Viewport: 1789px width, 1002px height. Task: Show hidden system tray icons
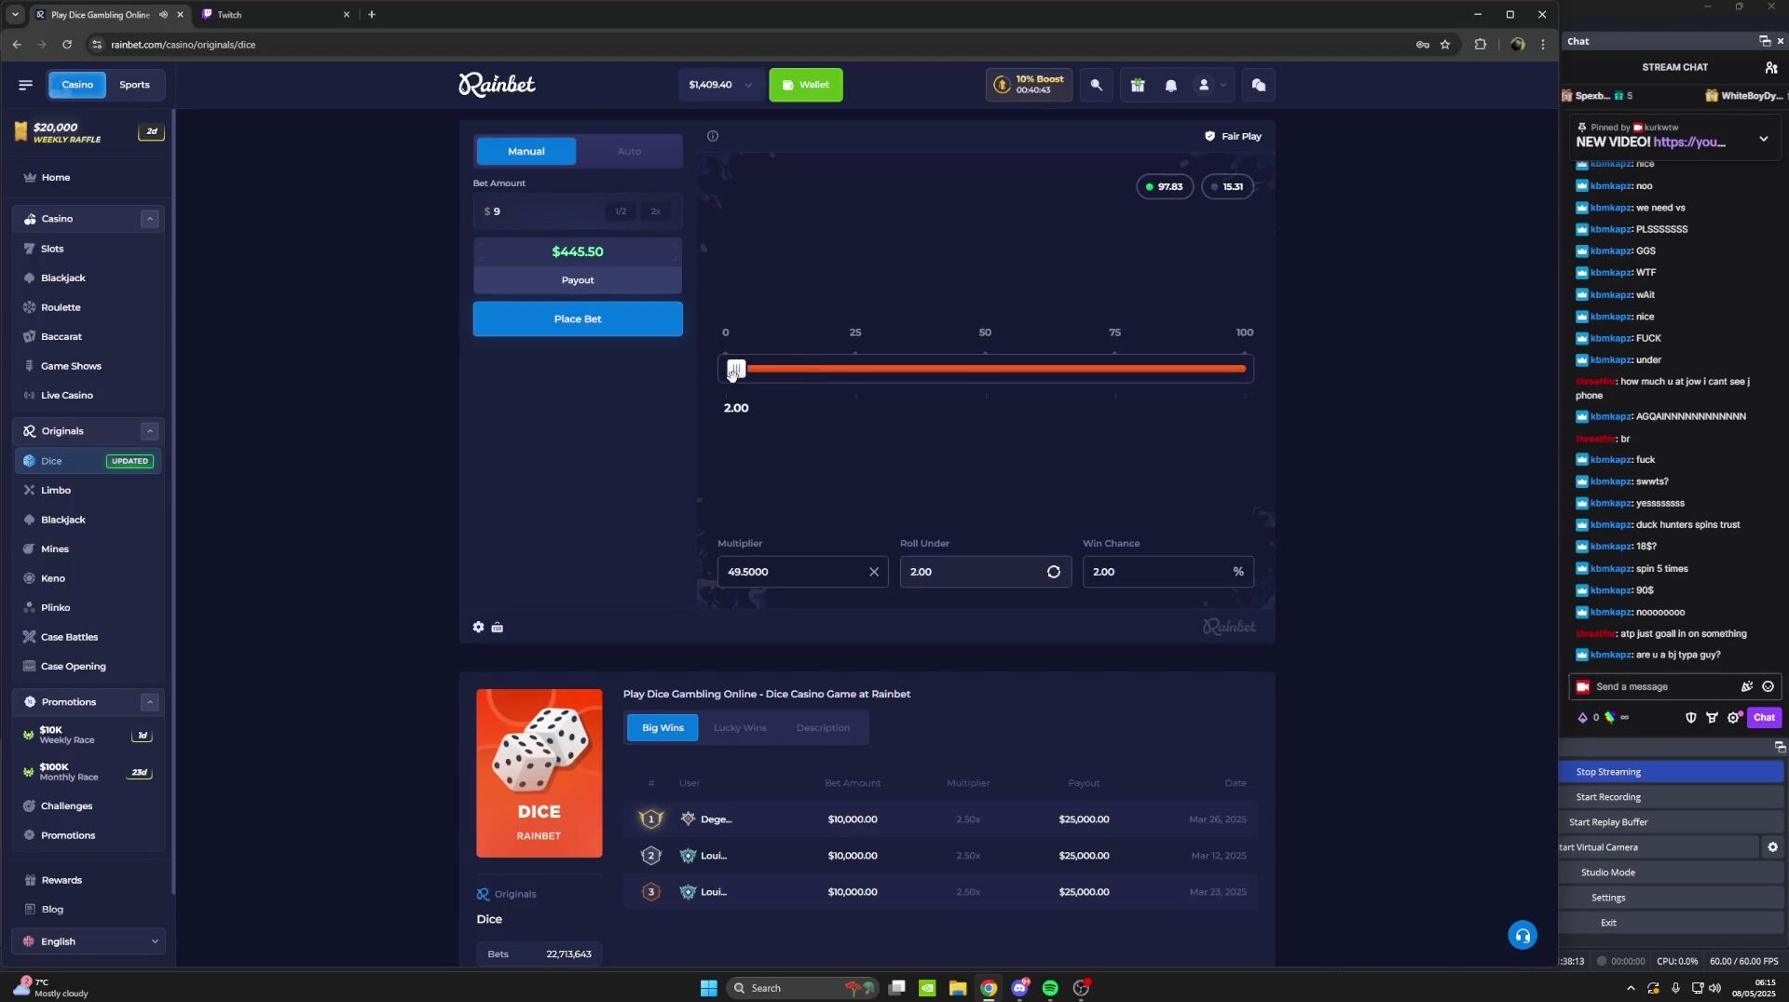[x=1630, y=988]
